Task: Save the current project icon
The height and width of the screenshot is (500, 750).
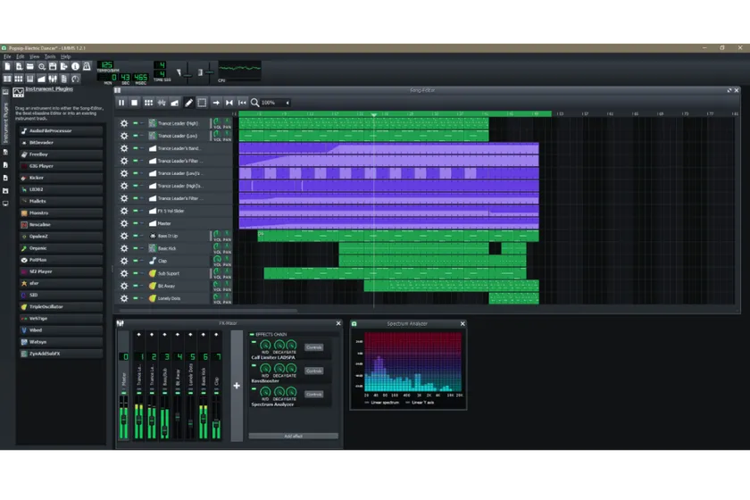Action: coord(53,66)
